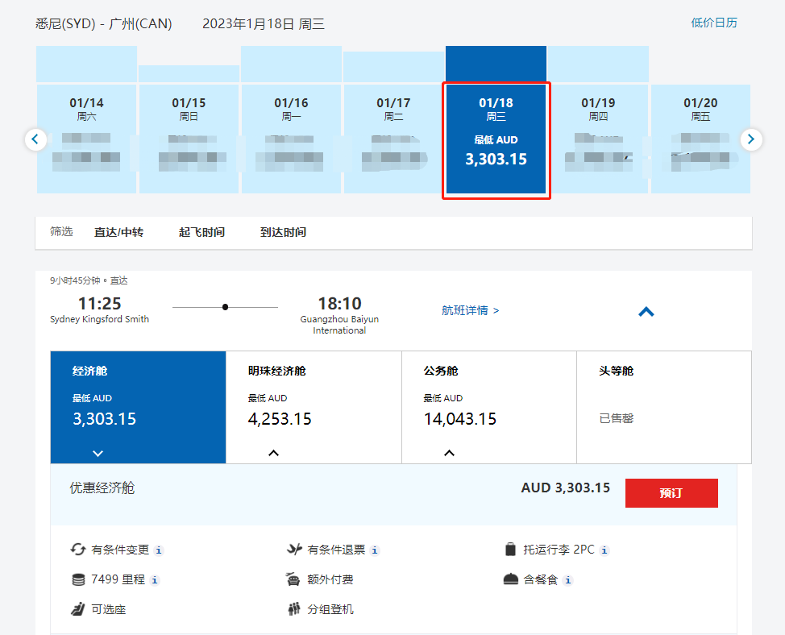Click the next dates right arrow
Viewport: 785px width, 635px height.
750,139
